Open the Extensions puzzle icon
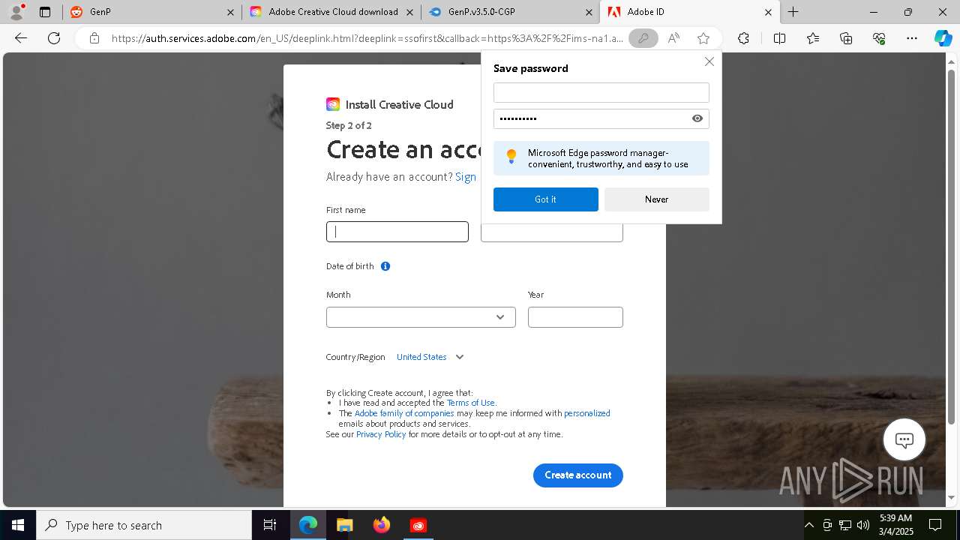 [x=743, y=38]
